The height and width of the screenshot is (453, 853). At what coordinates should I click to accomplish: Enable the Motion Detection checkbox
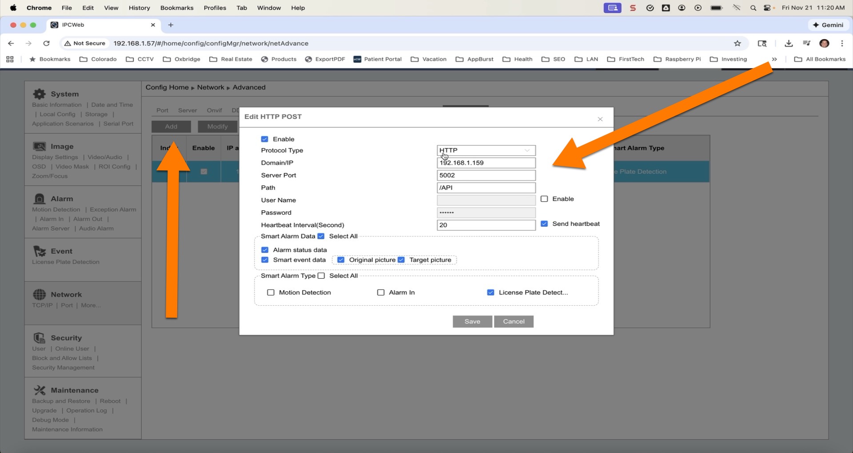pyautogui.click(x=271, y=292)
